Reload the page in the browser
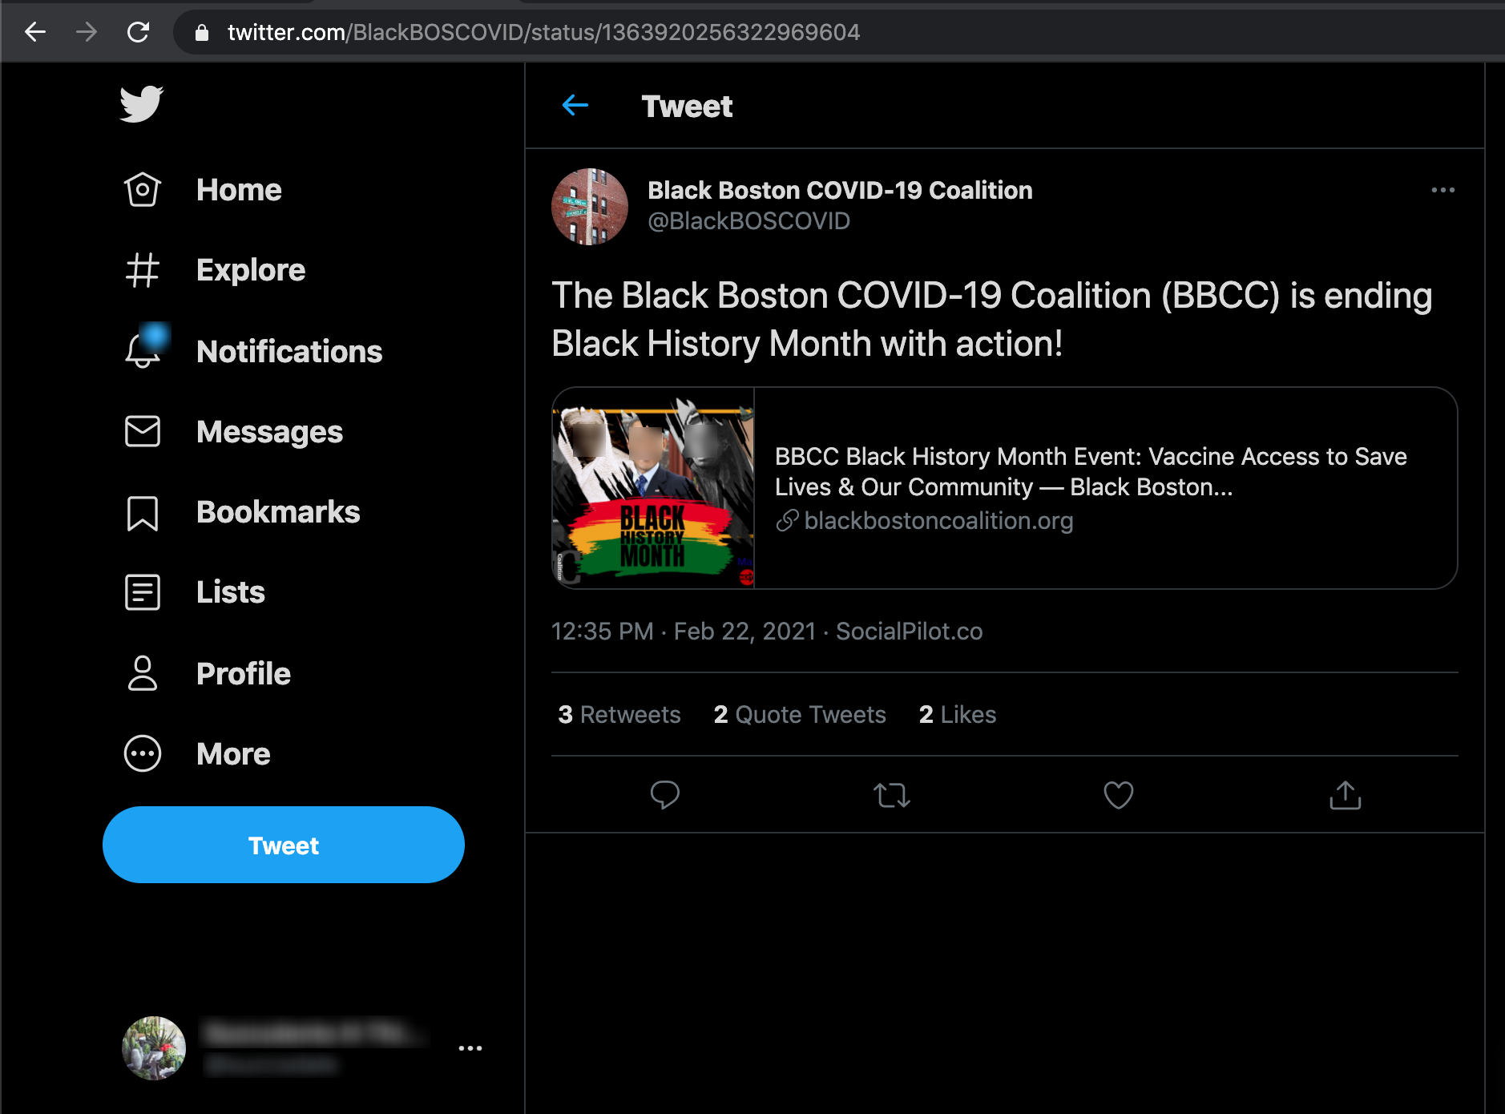 pos(139,32)
